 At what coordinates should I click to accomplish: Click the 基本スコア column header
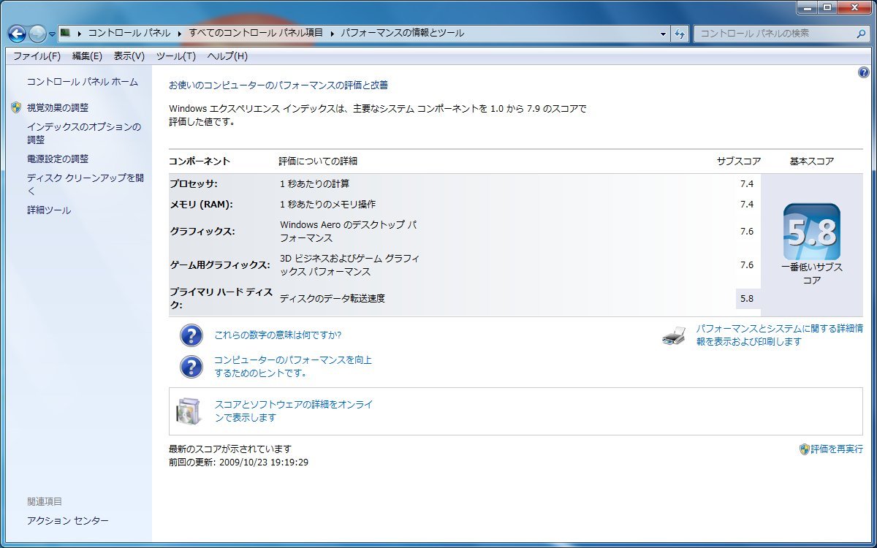click(x=812, y=161)
